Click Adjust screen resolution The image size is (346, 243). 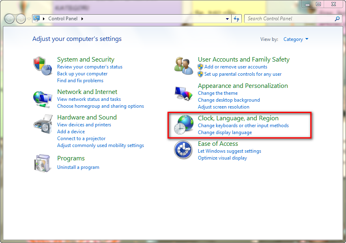click(x=224, y=107)
